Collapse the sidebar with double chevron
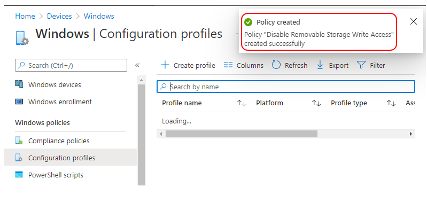427x202 pixels. pos(137,65)
